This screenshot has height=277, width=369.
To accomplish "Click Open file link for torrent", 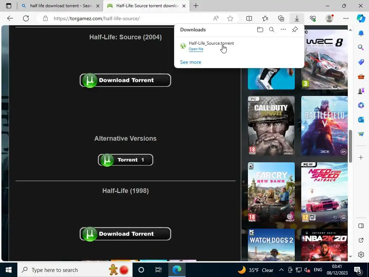I will pyautogui.click(x=196, y=49).
